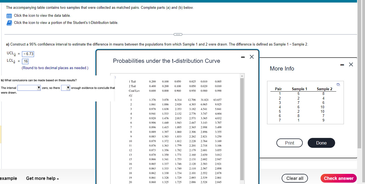Click the data table icon to view data
365x184 pixels.
(x=9, y=16)
